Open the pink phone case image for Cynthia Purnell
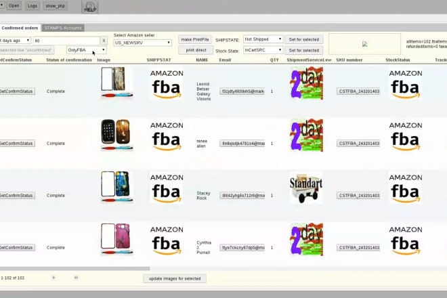Screen dimensions: 447x298 coord(117,239)
